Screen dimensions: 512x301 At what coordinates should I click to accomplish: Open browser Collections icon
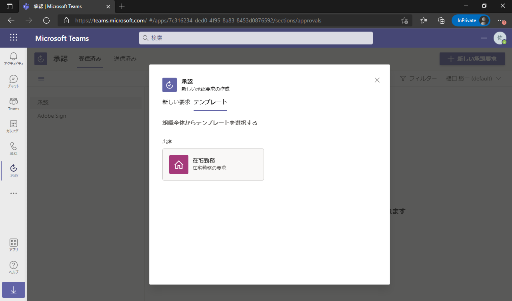pyautogui.click(x=441, y=20)
